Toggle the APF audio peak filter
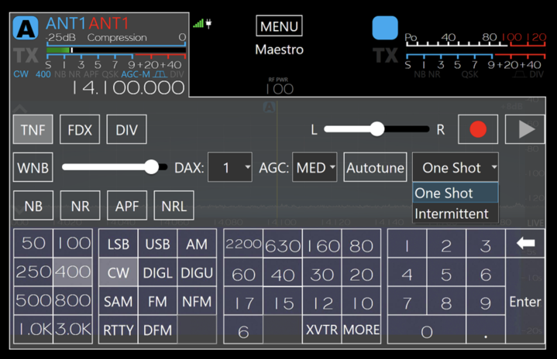Screen dimensions: 557x359 (127, 206)
